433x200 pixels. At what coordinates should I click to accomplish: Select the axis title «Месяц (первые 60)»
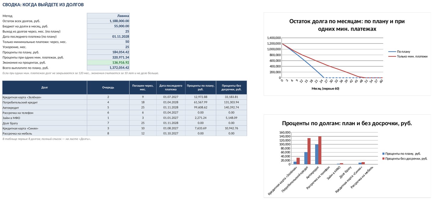(325, 89)
